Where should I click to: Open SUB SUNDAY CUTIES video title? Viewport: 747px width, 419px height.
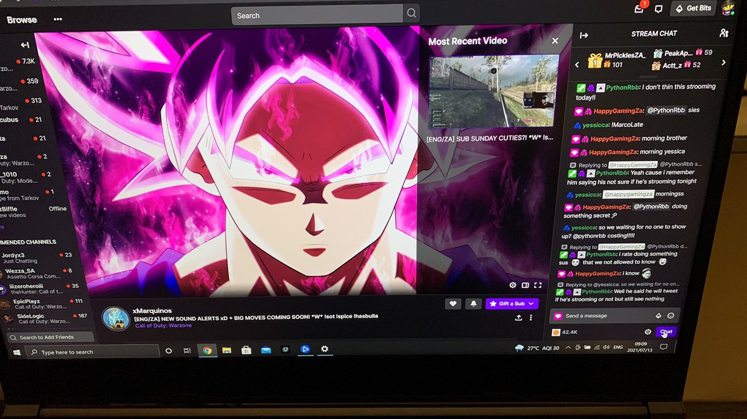(x=490, y=138)
